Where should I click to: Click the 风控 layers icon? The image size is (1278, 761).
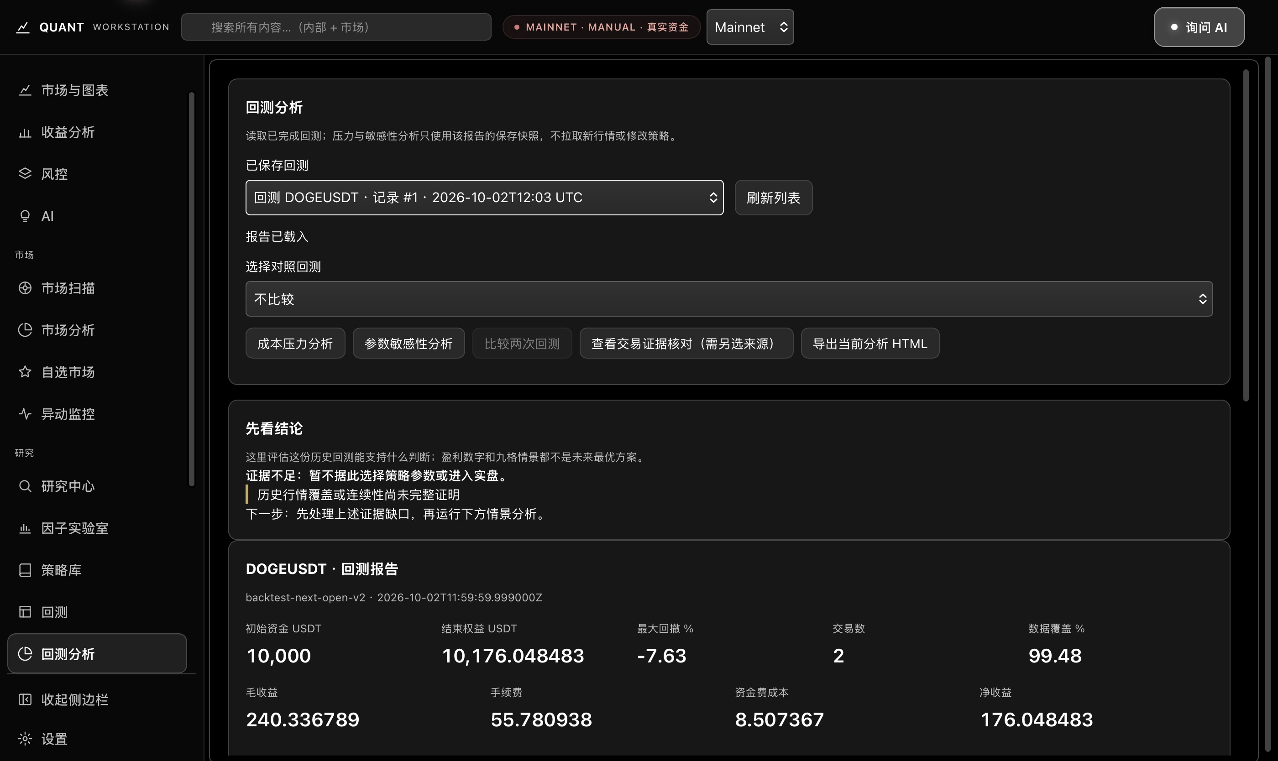coord(25,174)
